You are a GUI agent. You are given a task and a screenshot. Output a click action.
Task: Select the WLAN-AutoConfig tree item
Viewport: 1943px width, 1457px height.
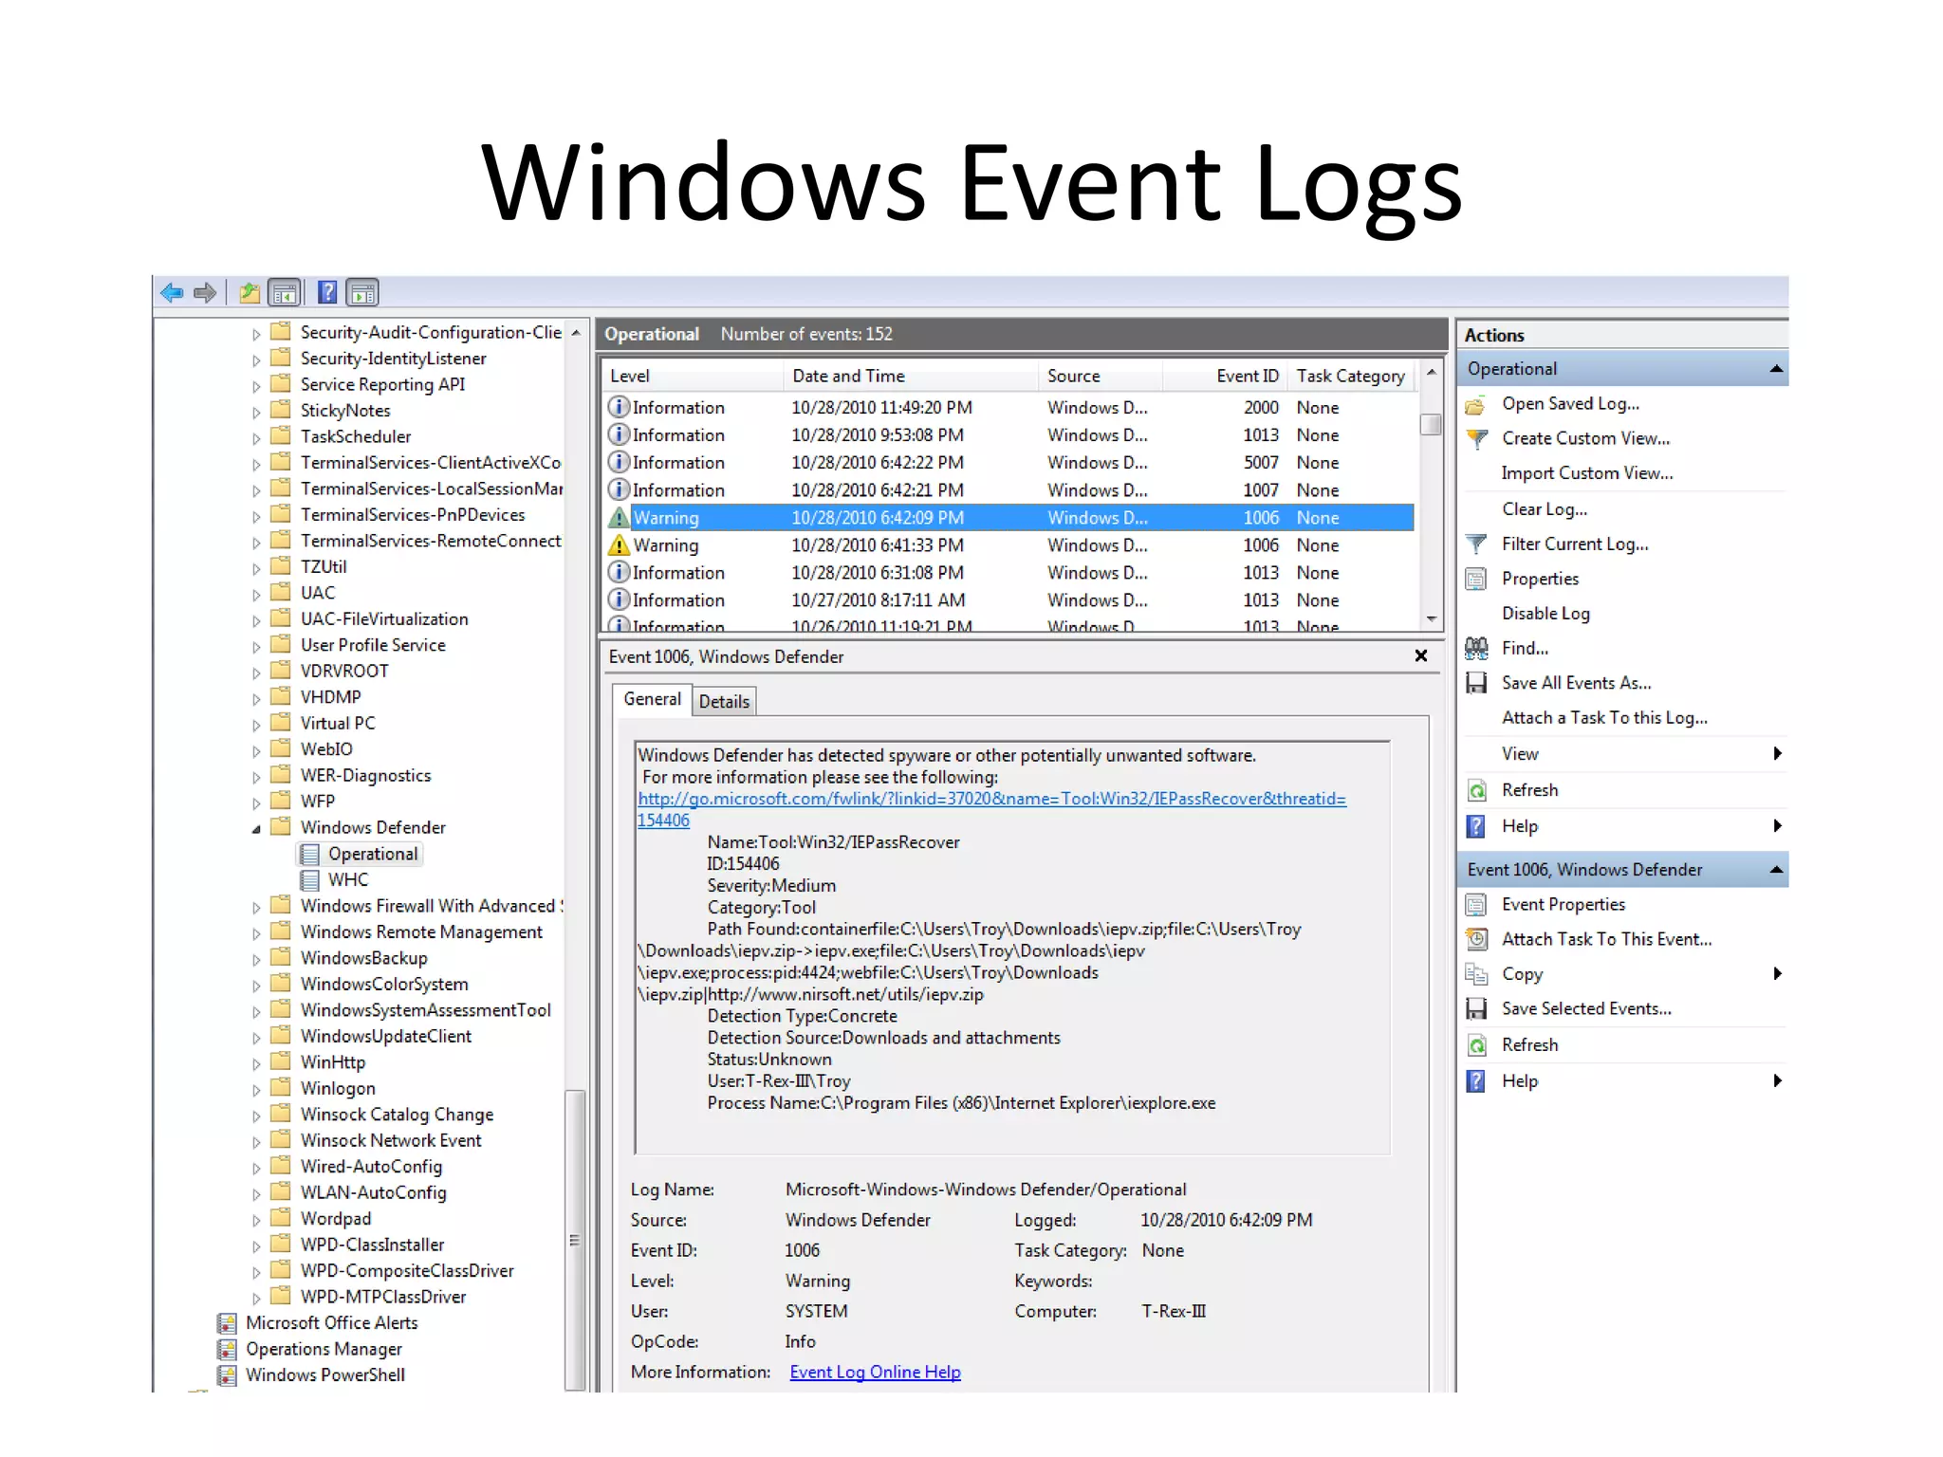tap(373, 1193)
